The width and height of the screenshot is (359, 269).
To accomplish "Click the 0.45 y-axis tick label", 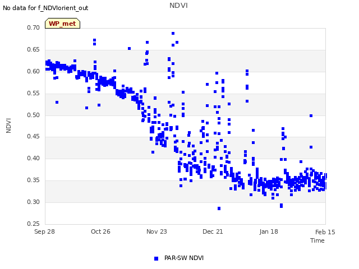I will (x=33, y=137).
